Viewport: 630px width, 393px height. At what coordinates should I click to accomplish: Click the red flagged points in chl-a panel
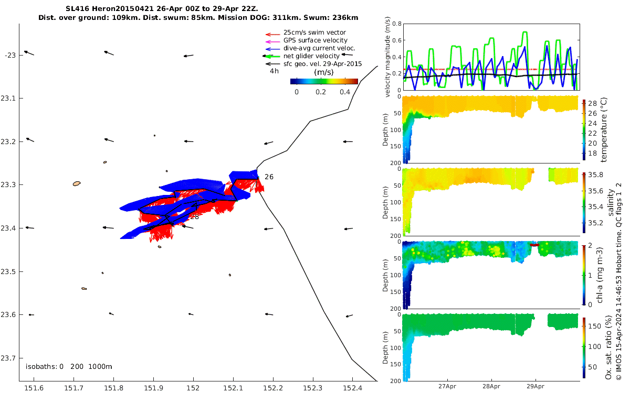pos(534,245)
